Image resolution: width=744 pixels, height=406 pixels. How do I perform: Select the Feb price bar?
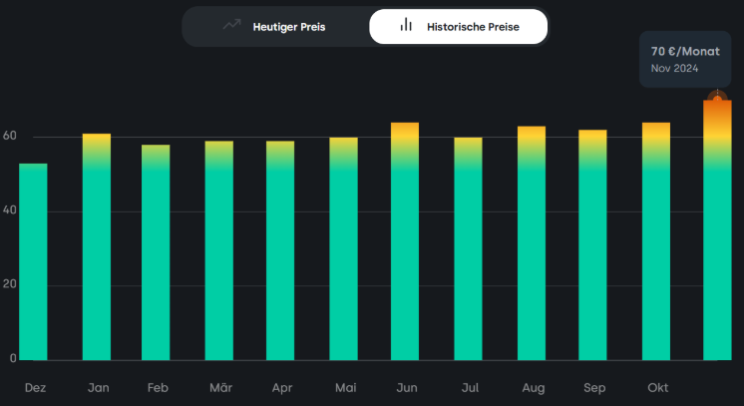point(156,252)
